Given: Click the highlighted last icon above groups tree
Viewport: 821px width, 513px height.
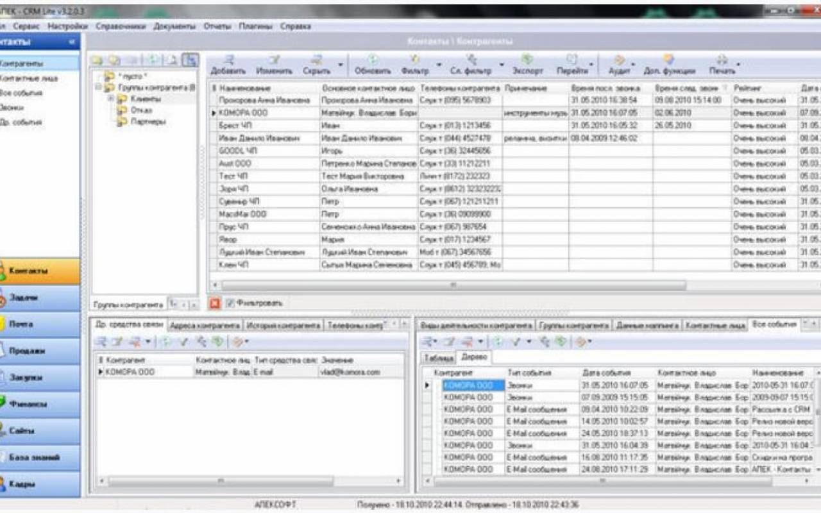Looking at the screenshot, I should [x=189, y=60].
